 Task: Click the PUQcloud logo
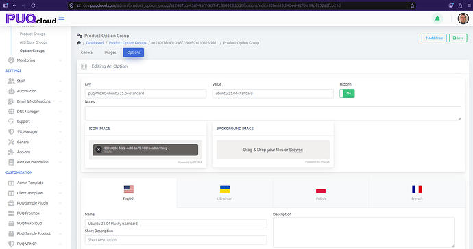31,18
